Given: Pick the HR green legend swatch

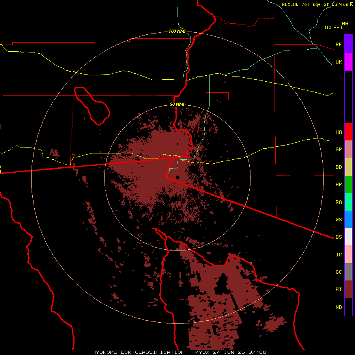Looking at the screenshot, I should [348, 185].
